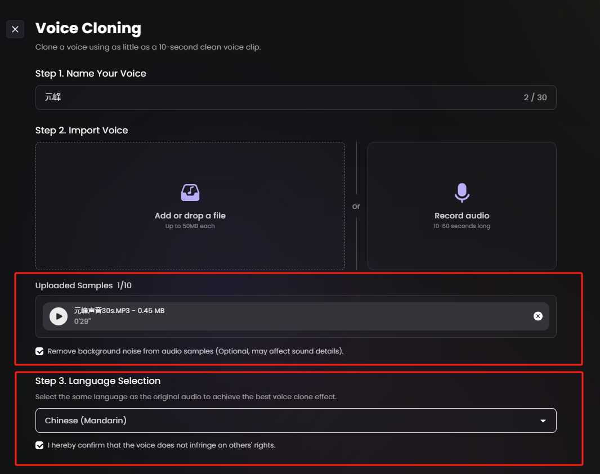Viewport: 600px width, 474px height.
Task: Open the Chinese (Mandarin) language dropdown
Action: coord(296,421)
